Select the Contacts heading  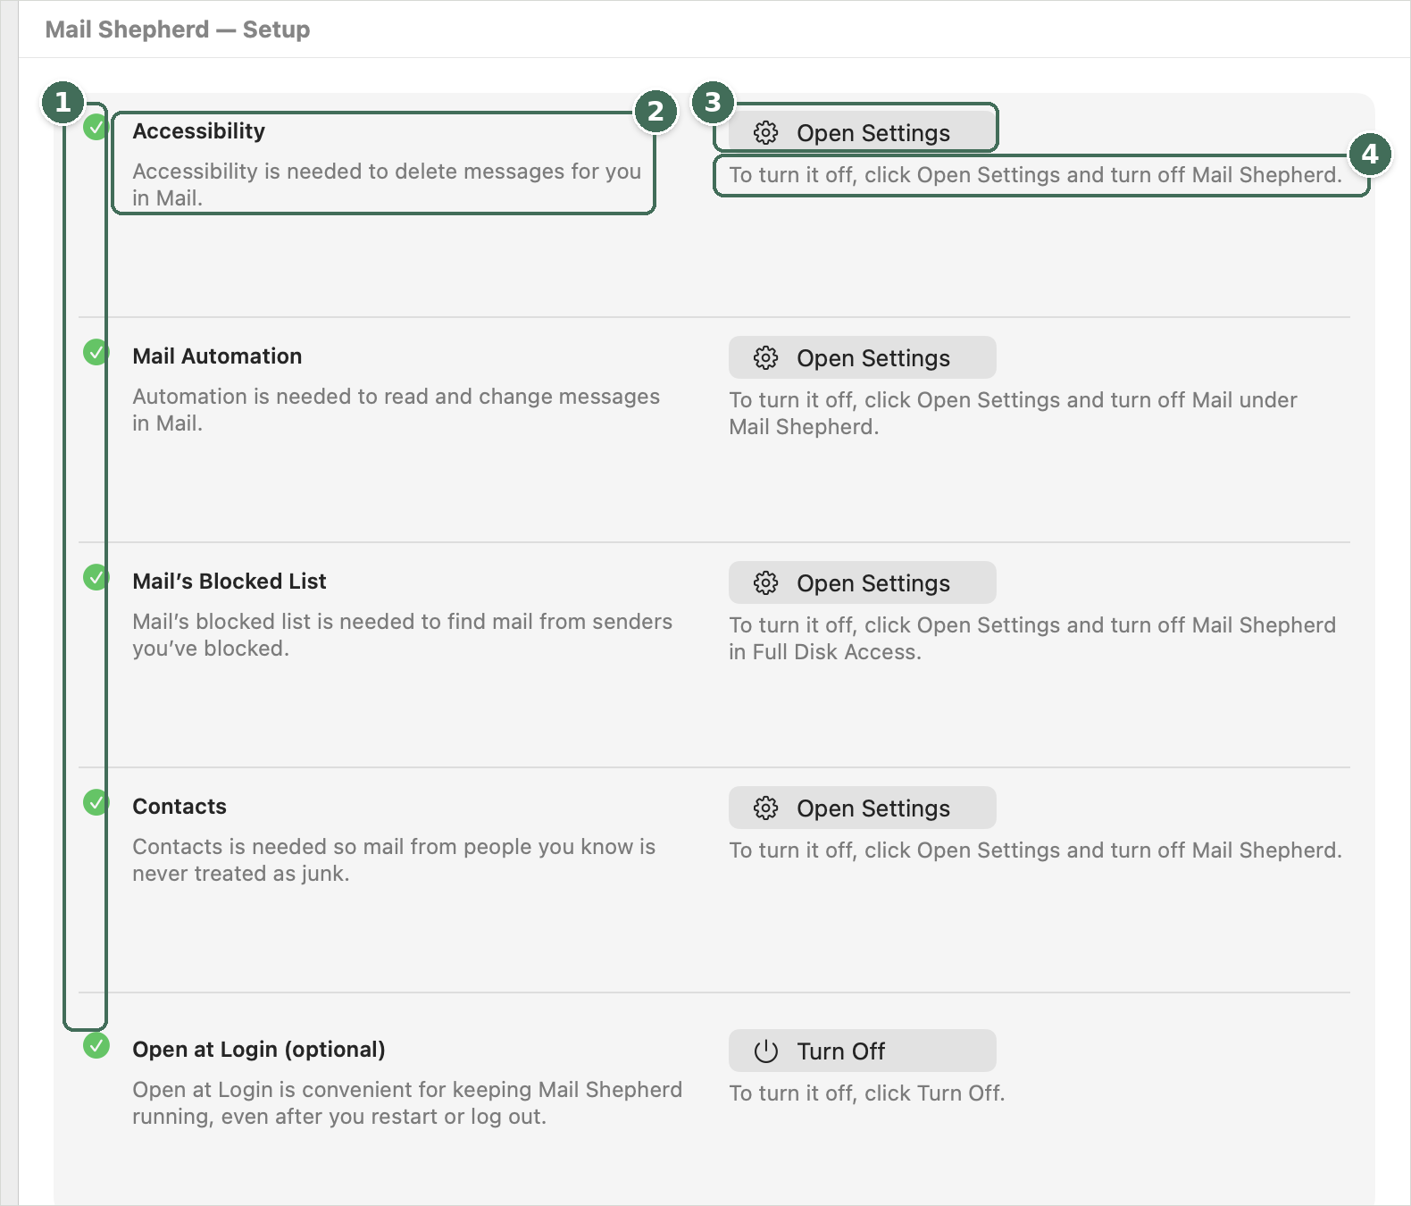pos(180,807)
